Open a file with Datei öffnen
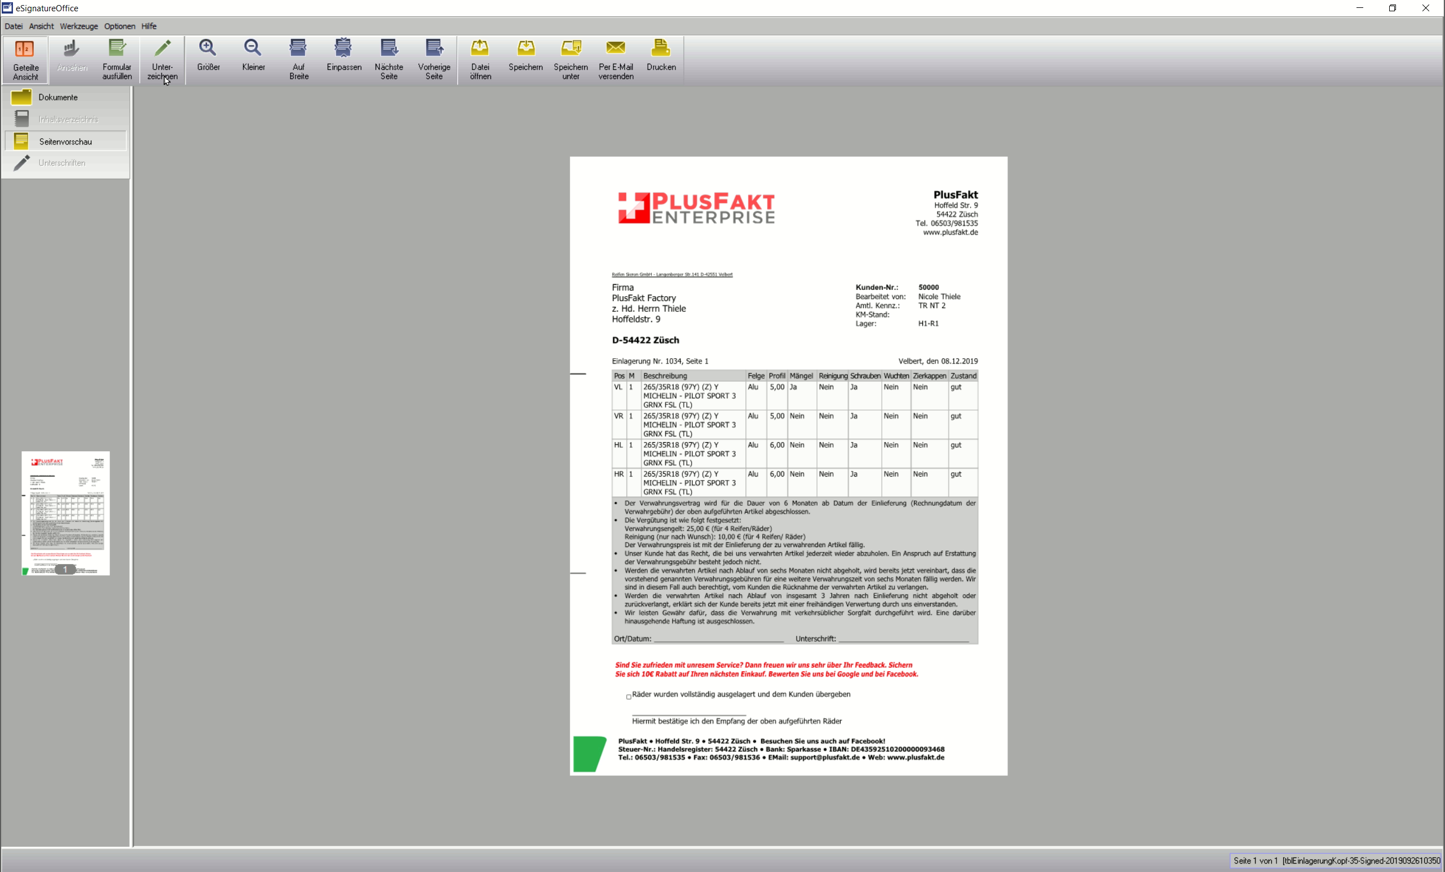 pyautogui.click(x=480, y=60)
